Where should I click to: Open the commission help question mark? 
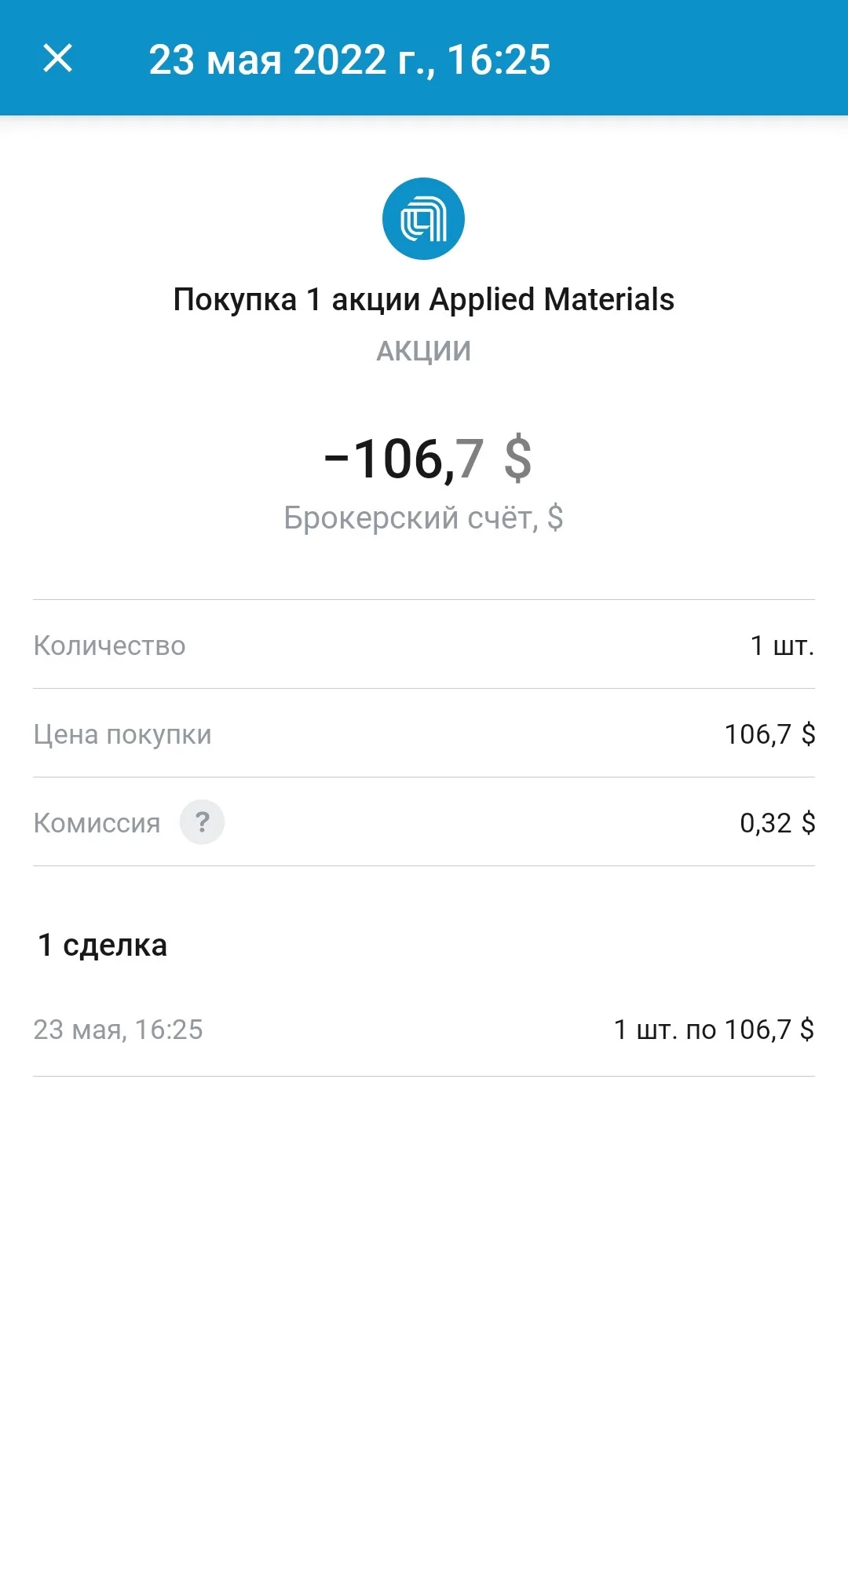pos(202,822)
